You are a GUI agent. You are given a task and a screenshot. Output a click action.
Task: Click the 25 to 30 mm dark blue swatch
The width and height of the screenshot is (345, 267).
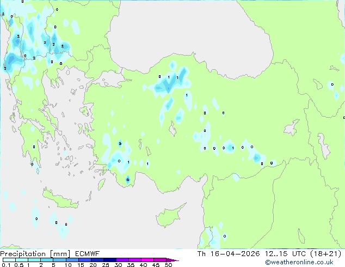coord(110,260)
